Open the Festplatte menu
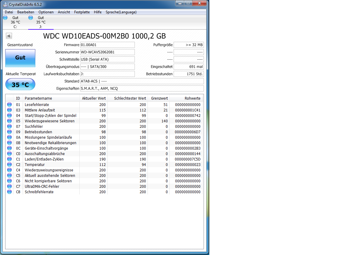The image size is (349, 255). [x=82, y=12]
